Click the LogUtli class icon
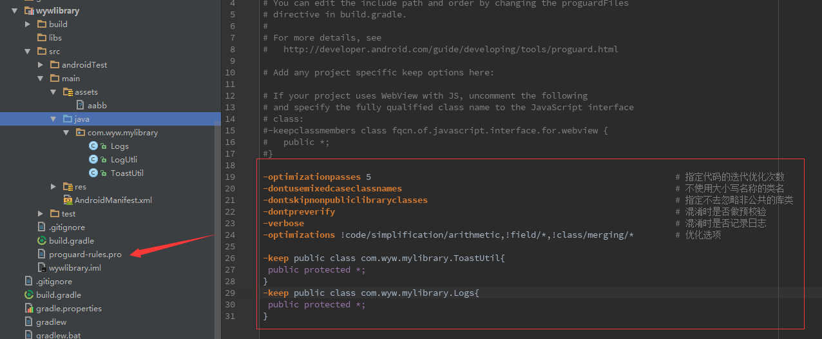Screen dimensions: 822x339 pos(93,160)
